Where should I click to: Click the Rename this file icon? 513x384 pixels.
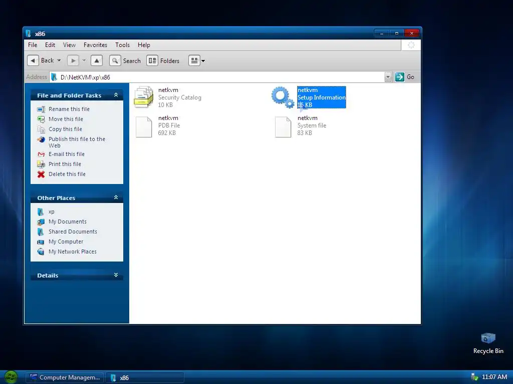[x=41, y=109]
